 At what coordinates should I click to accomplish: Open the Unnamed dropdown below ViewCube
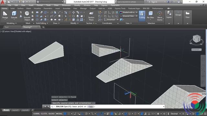[196, 50]
